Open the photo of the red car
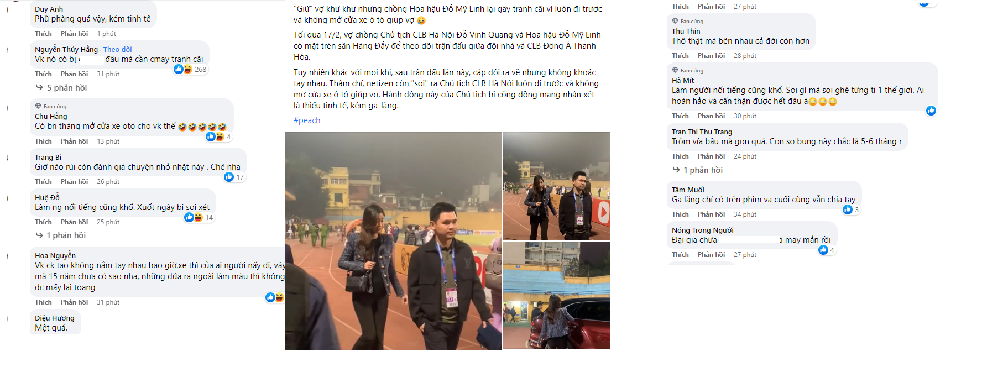Image resolution: width=982 pixels, height=367 pixels. pos(556,295)
